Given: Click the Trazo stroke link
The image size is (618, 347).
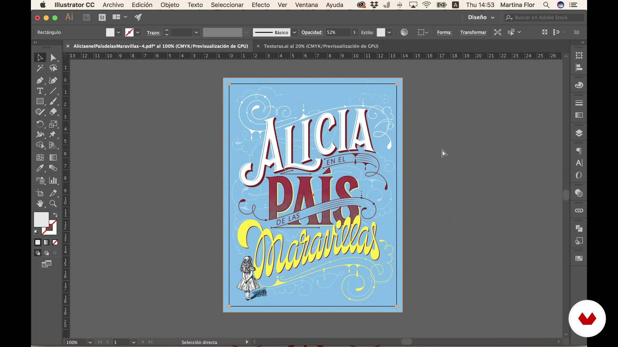Looking at the screenshot, I should (154, 33).
